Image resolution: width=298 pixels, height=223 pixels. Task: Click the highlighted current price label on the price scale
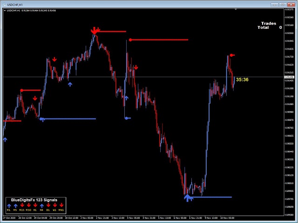tap(289, 77)
